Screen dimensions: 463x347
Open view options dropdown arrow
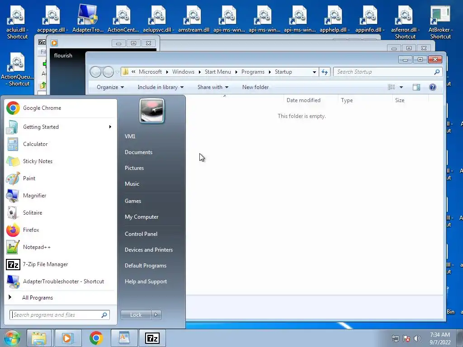click(402, 87)
